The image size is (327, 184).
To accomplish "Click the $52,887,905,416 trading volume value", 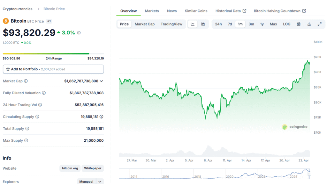I will pos(89,105).
